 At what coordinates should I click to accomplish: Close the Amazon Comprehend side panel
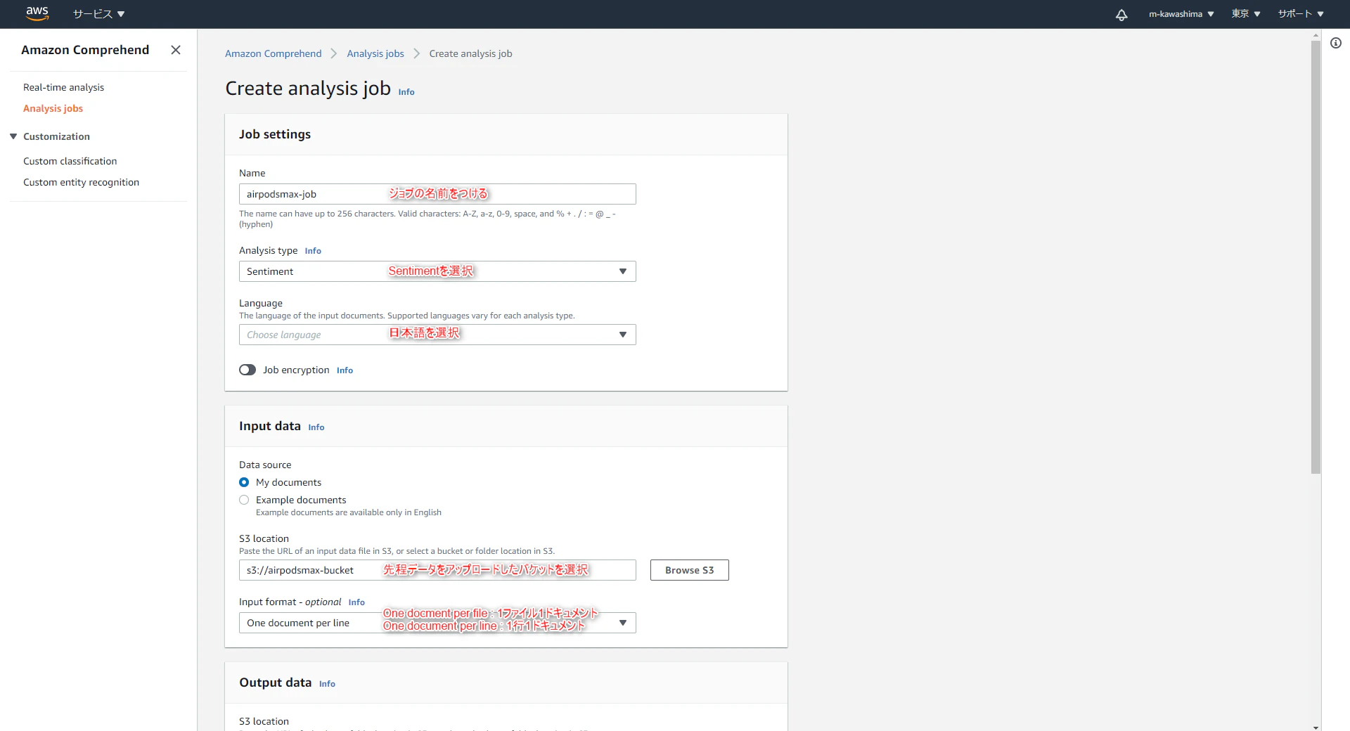click(x=176, y=50)
